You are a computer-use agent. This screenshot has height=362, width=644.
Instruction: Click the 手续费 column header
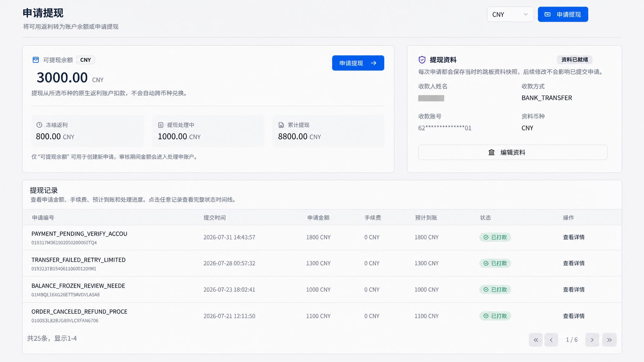[373, 218]
